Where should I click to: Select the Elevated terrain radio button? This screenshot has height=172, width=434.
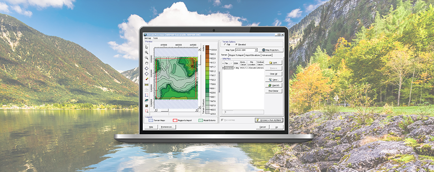[x=240, y=44]
